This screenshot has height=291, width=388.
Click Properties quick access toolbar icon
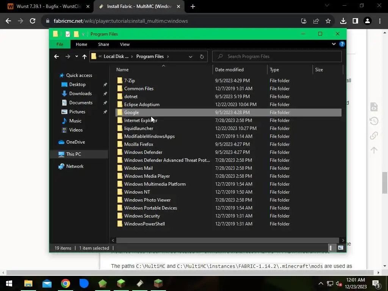[x=67, y=34]
